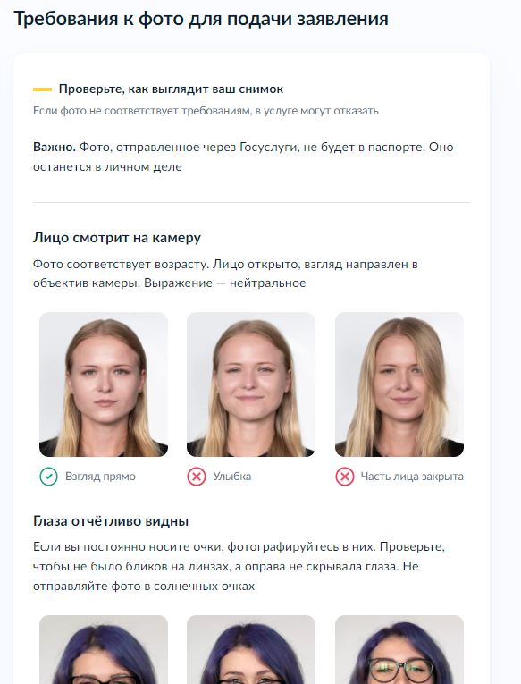This screenshot has width=521, height=684.
Task: Click the red cross icon beside "Часть лица закрыта"
Action: coord(344,477)
